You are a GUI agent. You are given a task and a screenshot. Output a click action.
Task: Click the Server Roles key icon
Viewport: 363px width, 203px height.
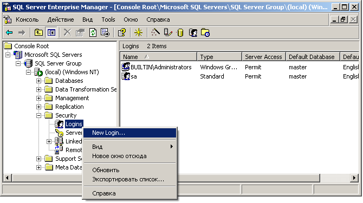click(59, 133)
